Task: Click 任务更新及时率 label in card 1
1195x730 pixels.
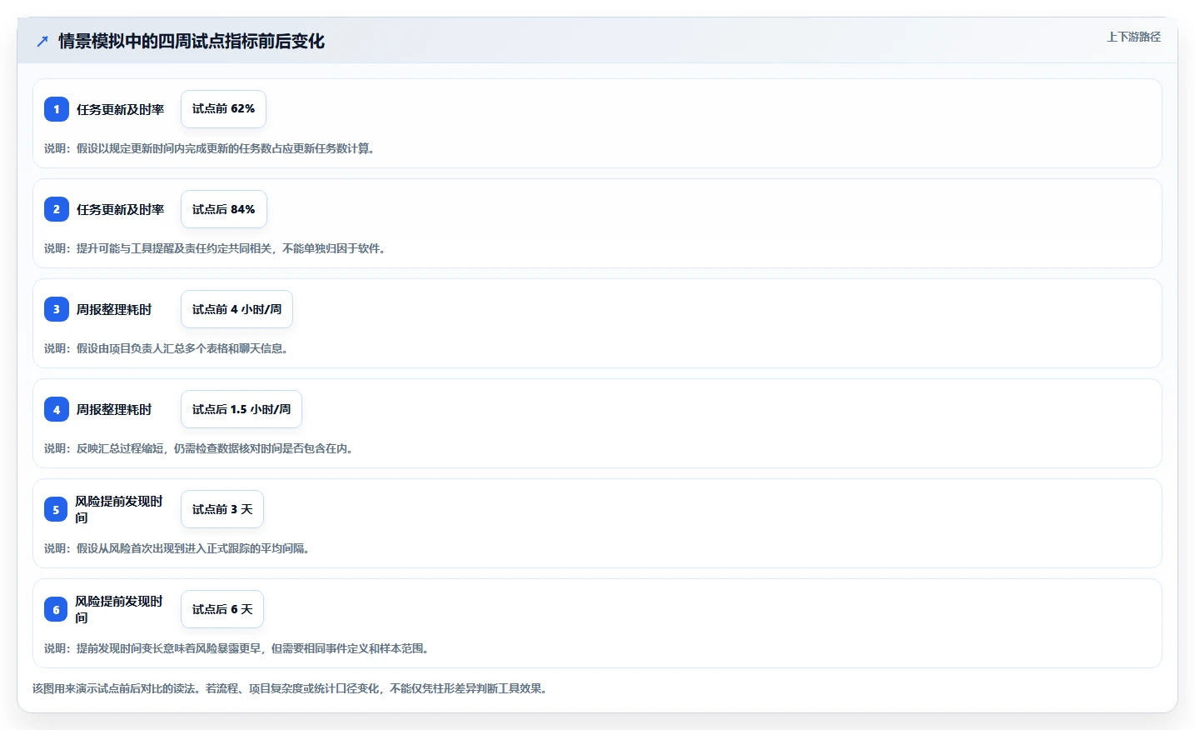Action: [120, 109]
